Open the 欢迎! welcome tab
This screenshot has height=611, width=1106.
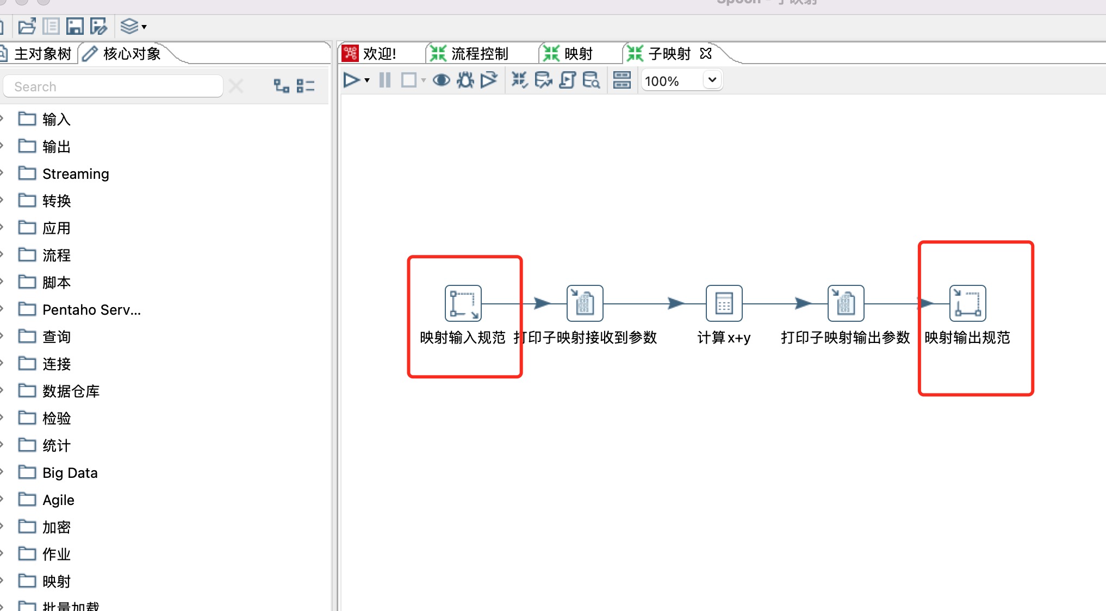378,54
